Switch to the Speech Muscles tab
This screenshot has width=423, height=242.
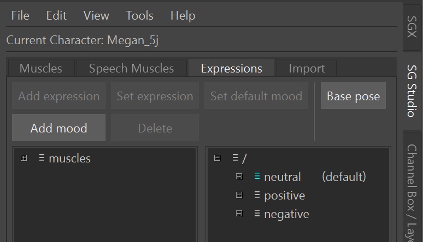pos(131,69)
